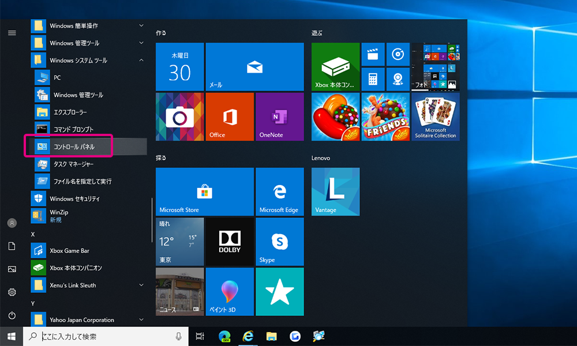Viewport: 577px width, 346px height.
Task: Click the app list scrollbar
Action: (152, 221)
